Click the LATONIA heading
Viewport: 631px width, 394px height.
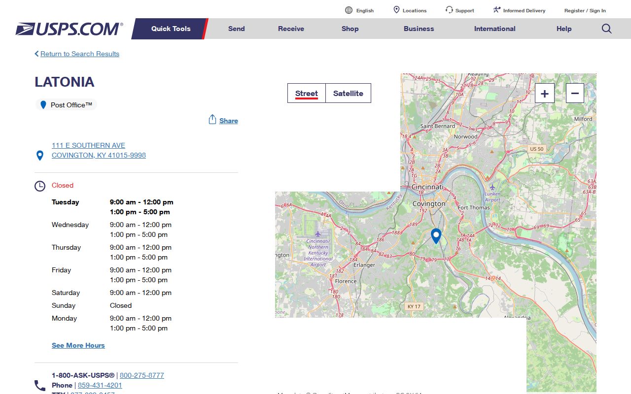[x=65, y=82]
